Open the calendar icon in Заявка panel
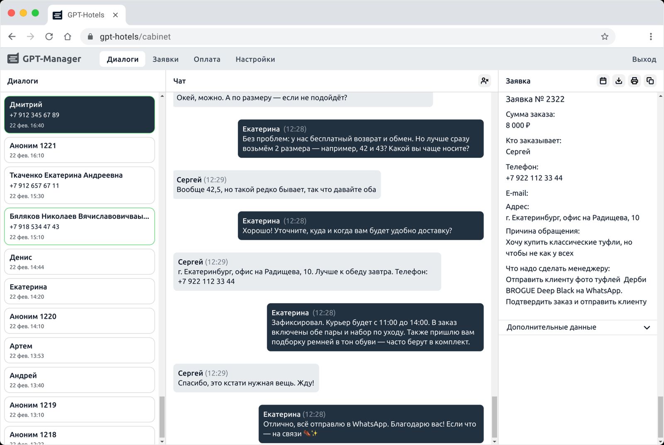Screen dimensions: 664x445 pyautogui.click(x=603, y=81)
